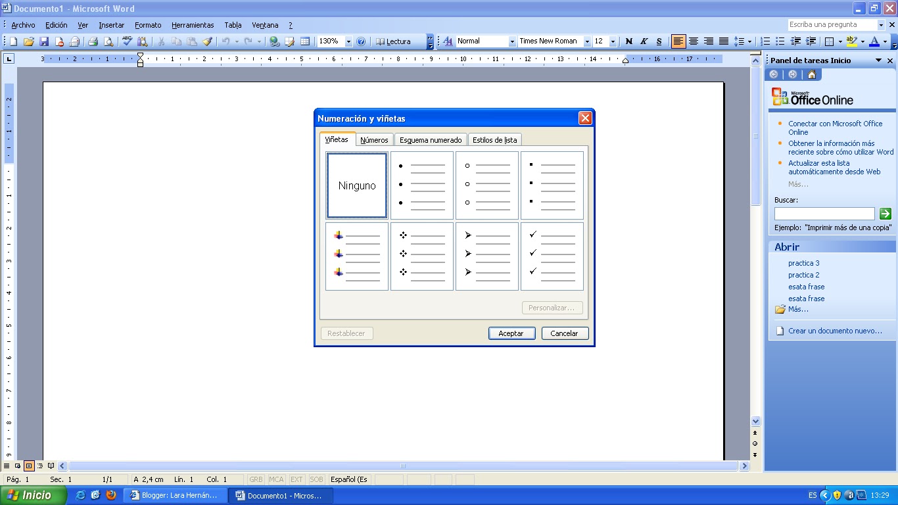Create a new blank document from toolbar

click(13, 41)
